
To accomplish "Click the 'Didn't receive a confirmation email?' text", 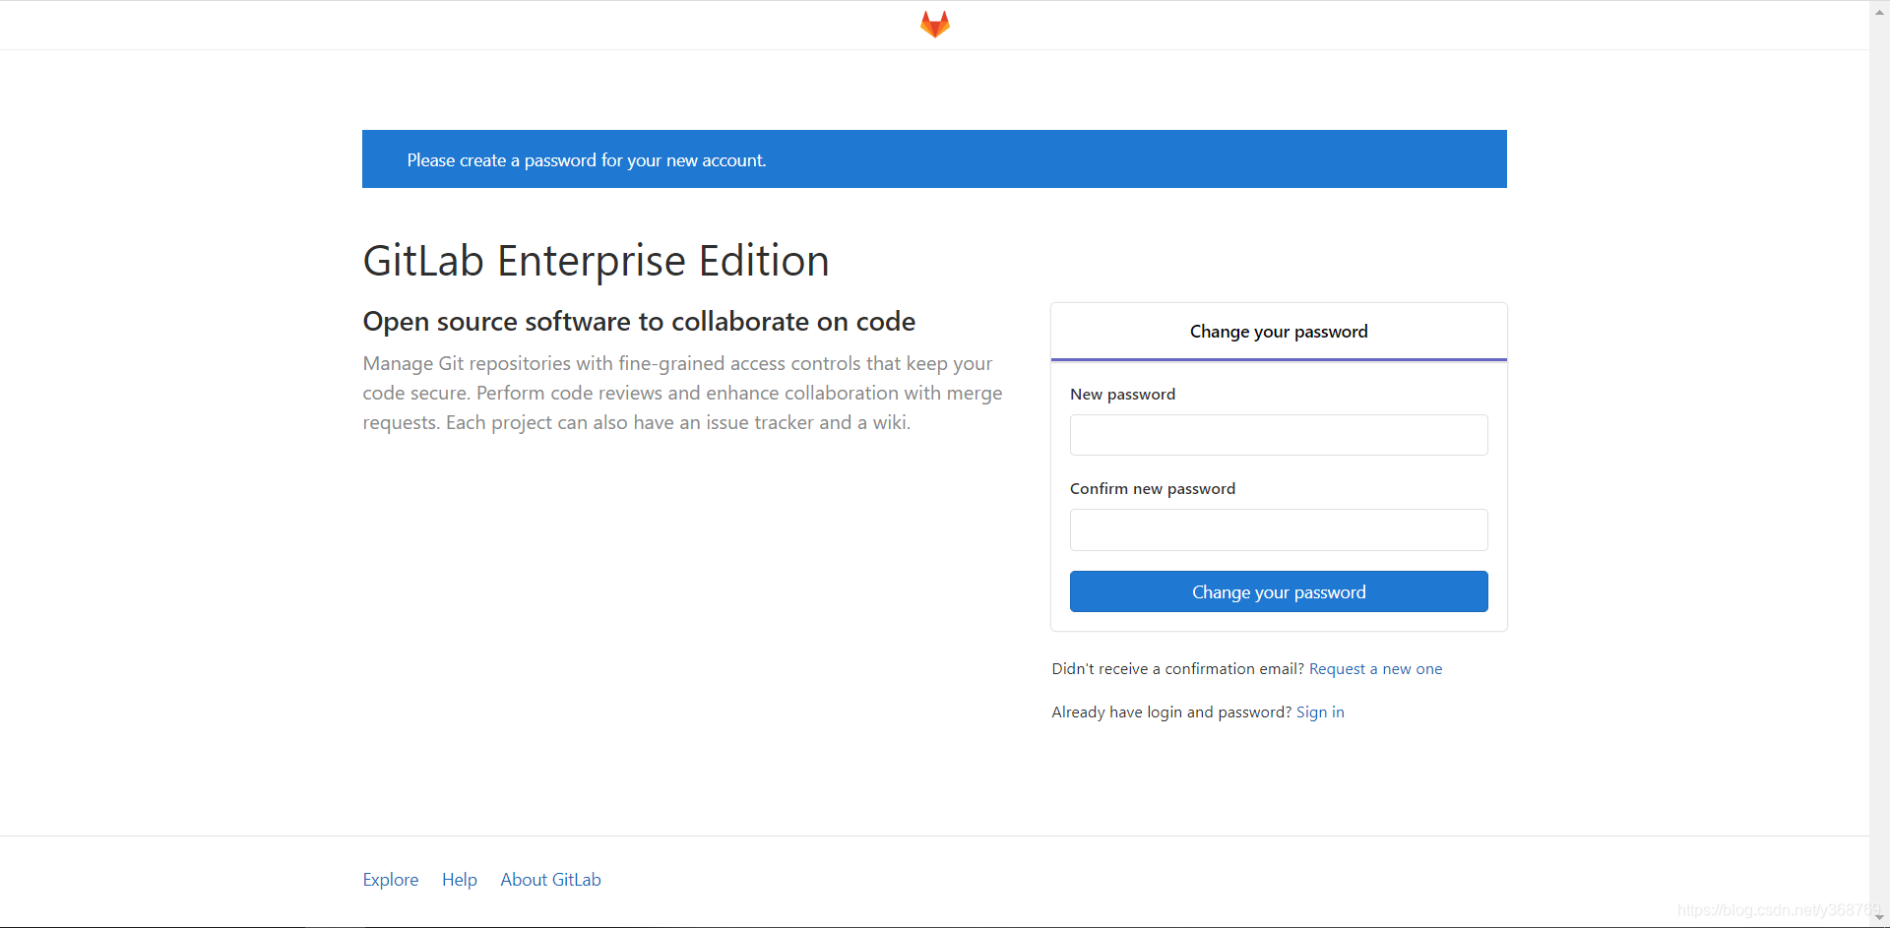I will [1177, 669].
